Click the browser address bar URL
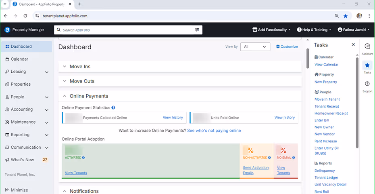Viewport: 375px width, 194px height. coord(65,16)
